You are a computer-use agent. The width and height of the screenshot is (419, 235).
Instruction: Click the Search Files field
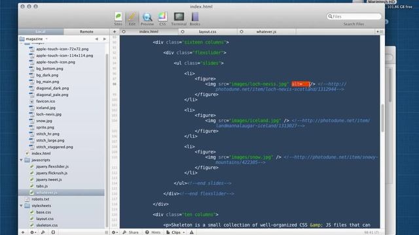354,16
